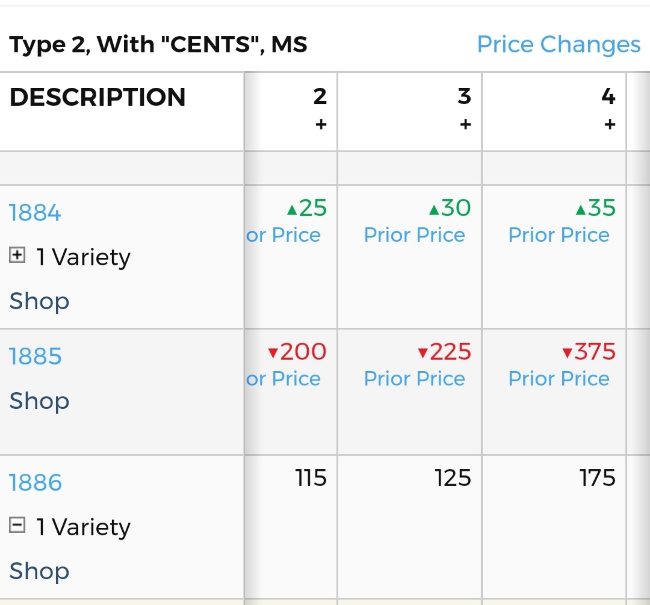Click the red down arrow 225 price
The width and height of the screenshot is (650, 605).
pyautogui.click(x=445, y=351)
